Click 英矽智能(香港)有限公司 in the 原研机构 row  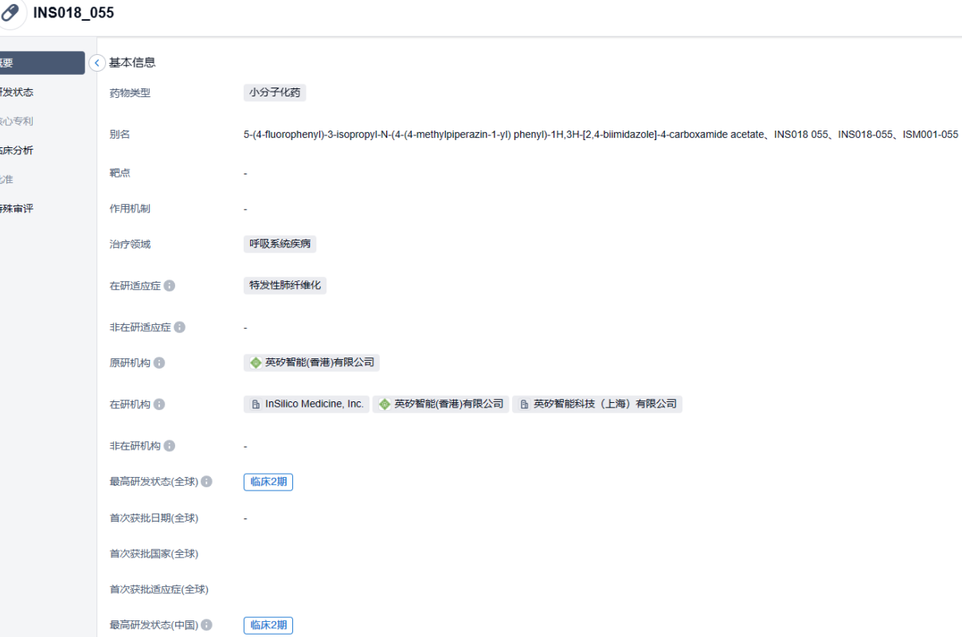[312, 362]
